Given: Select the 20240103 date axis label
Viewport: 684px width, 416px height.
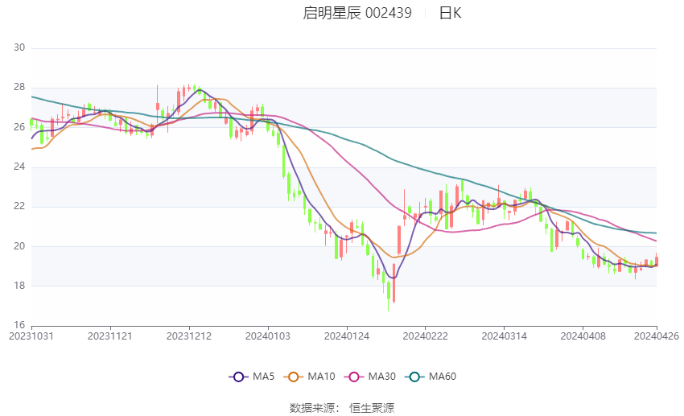Looking at the screenshot, I should [268, 336].
